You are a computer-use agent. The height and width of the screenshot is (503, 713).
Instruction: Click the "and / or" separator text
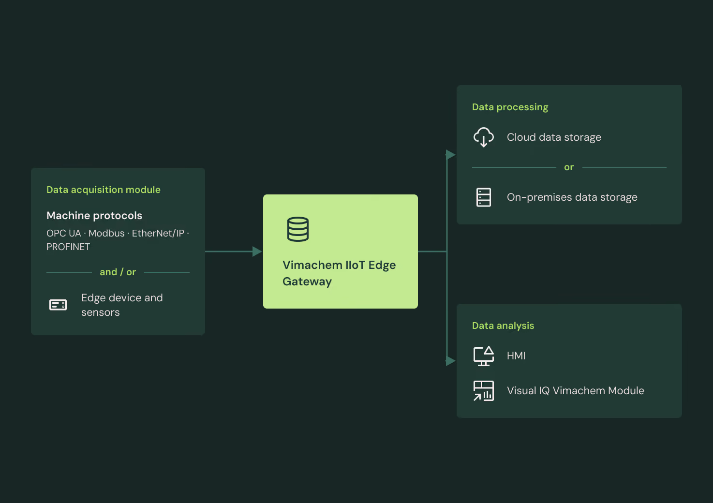tap(118, 272)
